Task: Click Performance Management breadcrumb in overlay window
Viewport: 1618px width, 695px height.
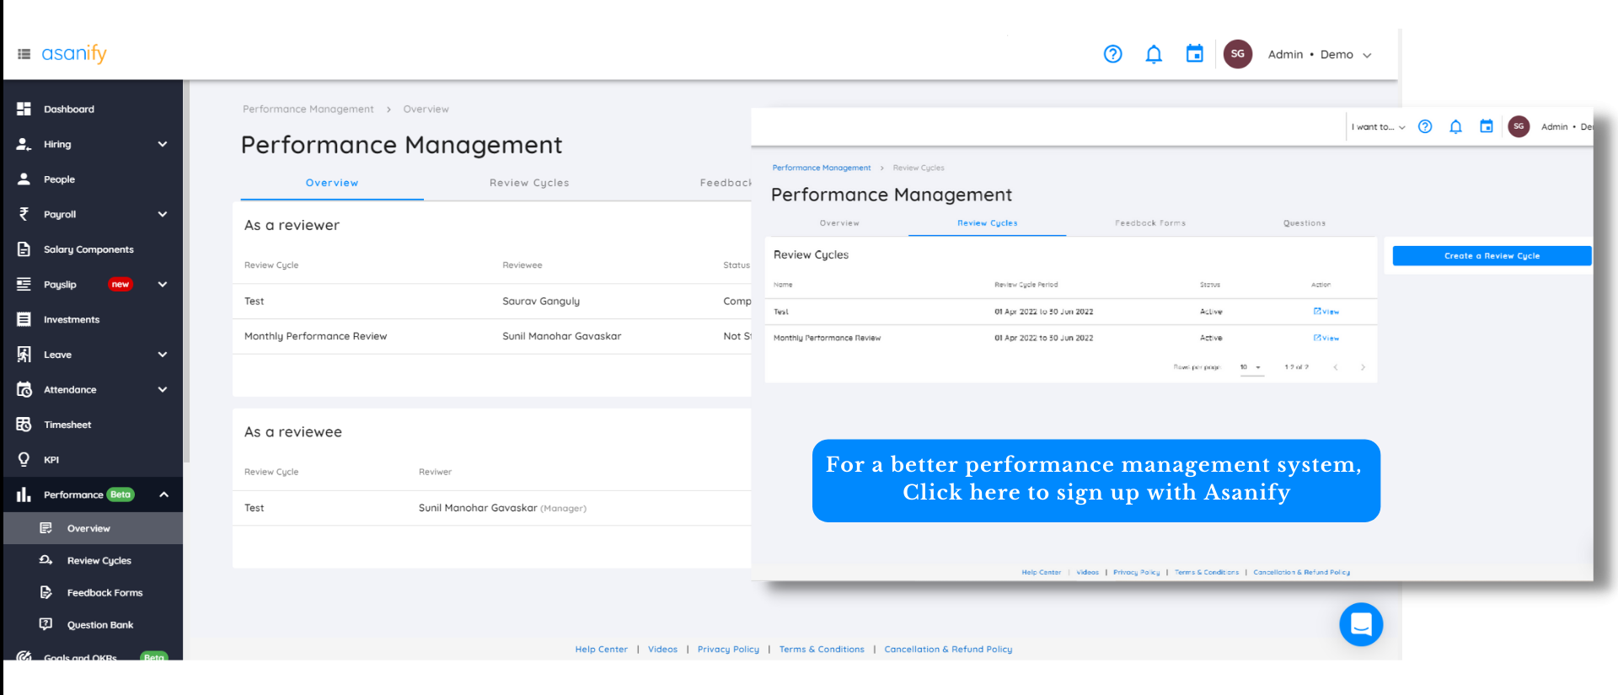Action: [x=822, y=168]
